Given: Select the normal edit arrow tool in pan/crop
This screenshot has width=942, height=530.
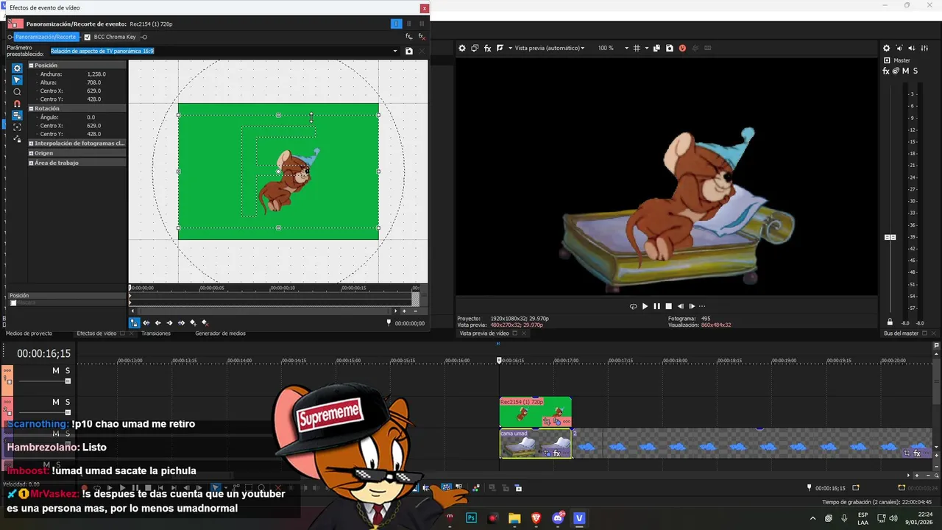Looking at the screenshot, I should (x=17, y=80).
